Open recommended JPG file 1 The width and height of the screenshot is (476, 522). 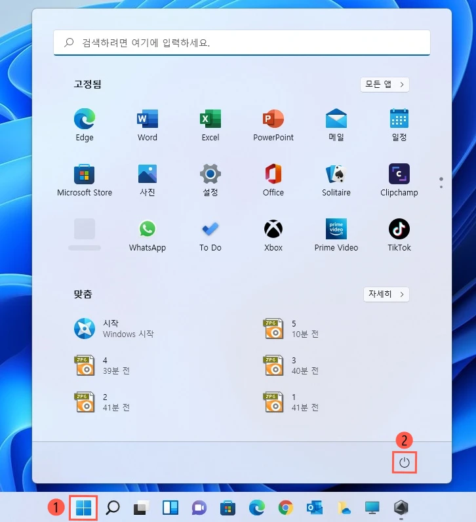[291, 402]
